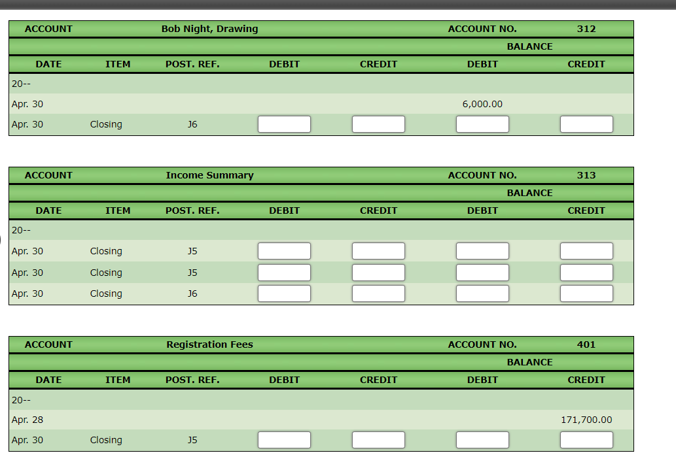The height and width of the screenshot is (453, 676).
Task: Select Balance Credit field in Registration Fees closing row
Action: pyautogui.click(x=586, y=440)
